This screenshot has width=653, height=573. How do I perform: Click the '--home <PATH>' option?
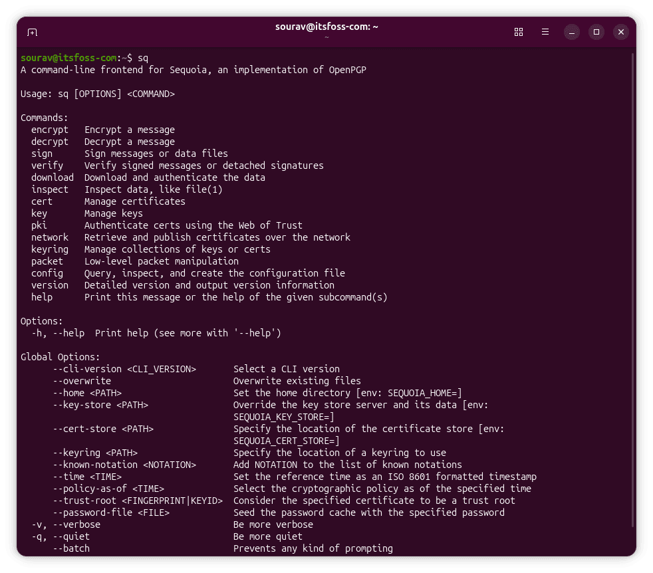click(88, 394)
